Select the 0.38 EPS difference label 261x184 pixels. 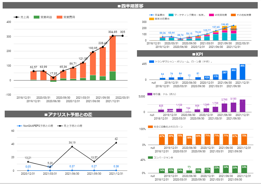116,166
